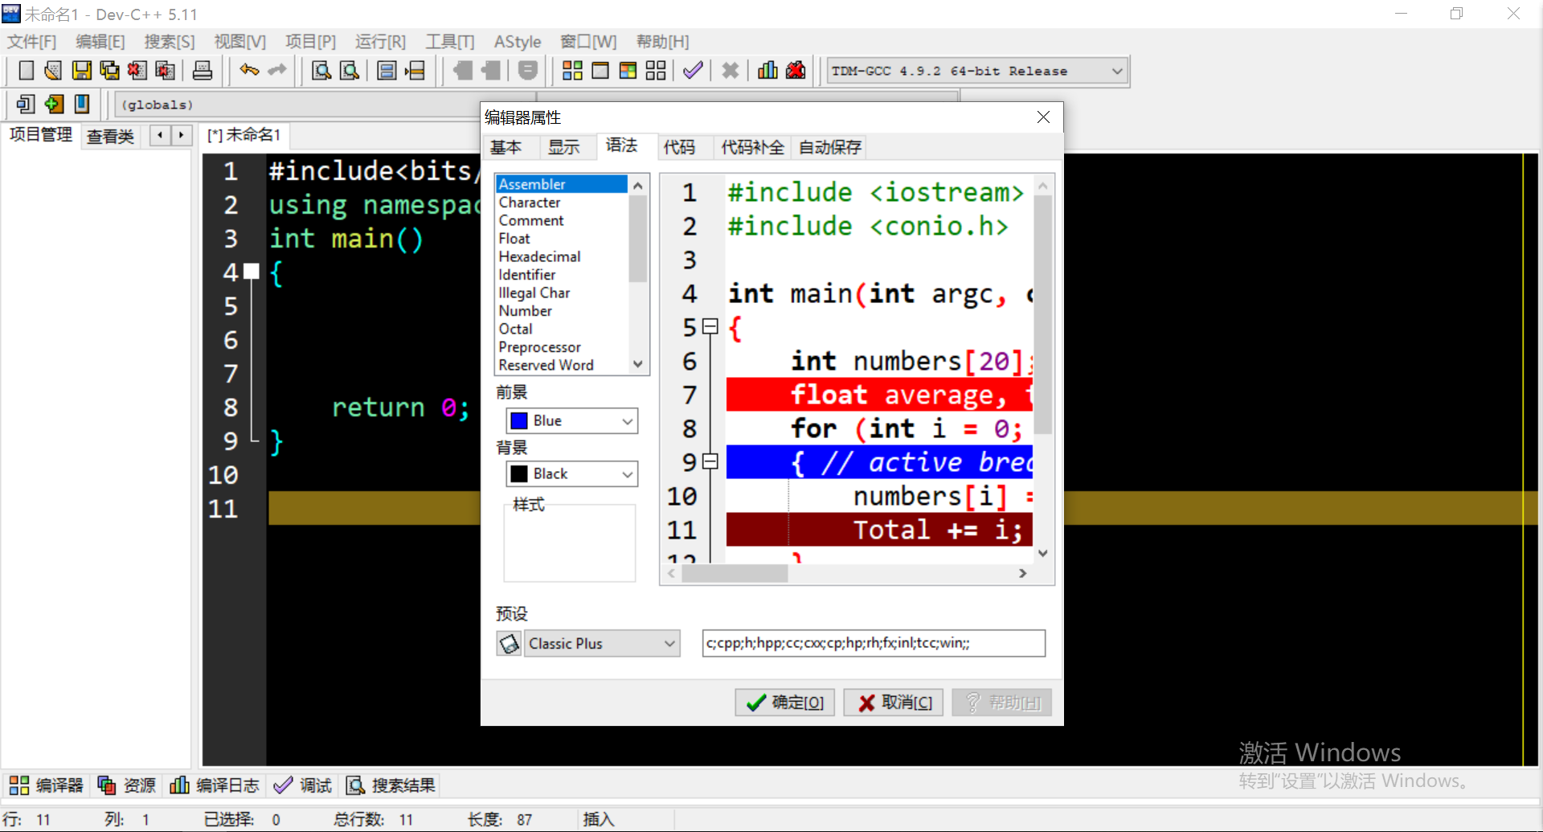Image resolution: width=1543 pixels, height=832 pixels.
Task: Click the Find (magnifier) toolbar icon
Action: point(321,71)
